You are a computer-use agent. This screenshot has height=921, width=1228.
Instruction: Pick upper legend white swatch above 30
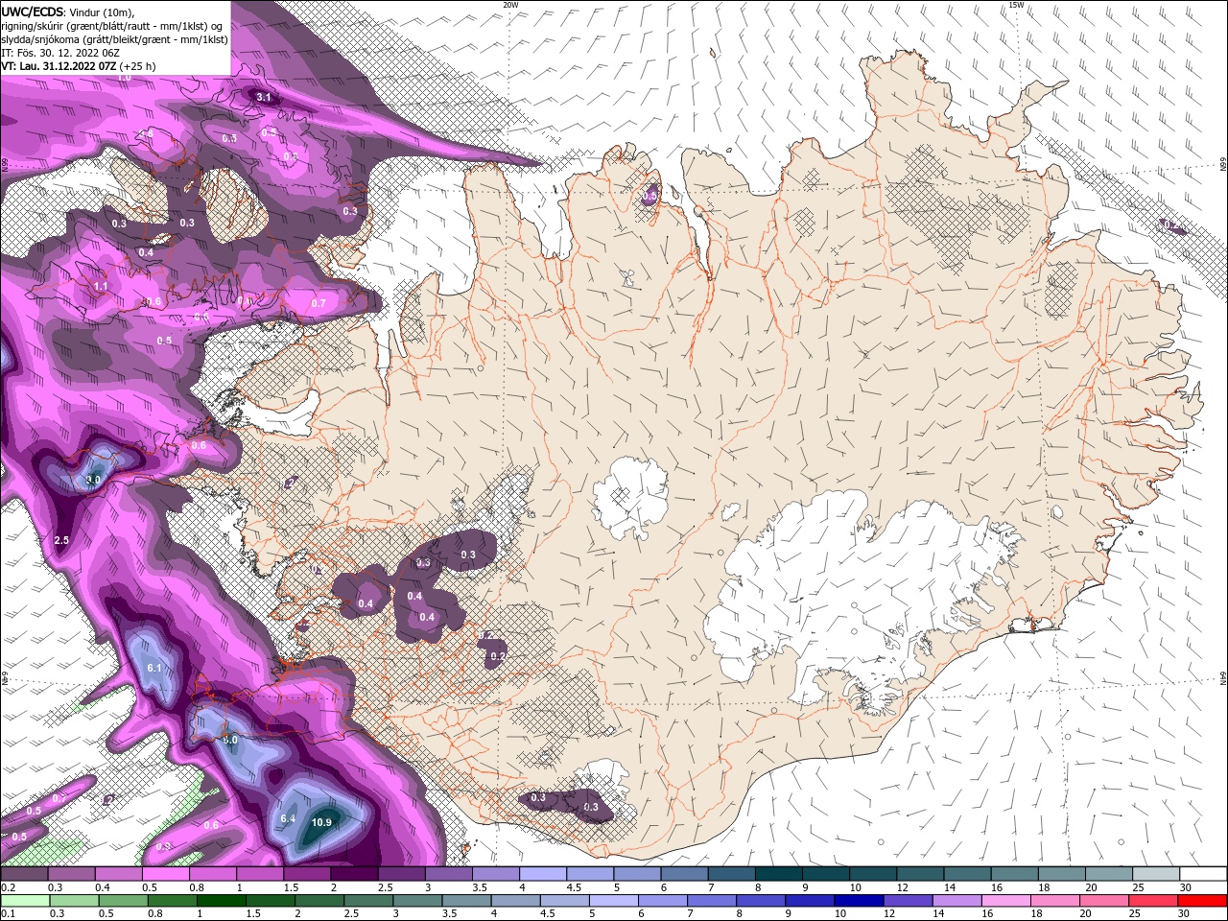coord(1204,874)
